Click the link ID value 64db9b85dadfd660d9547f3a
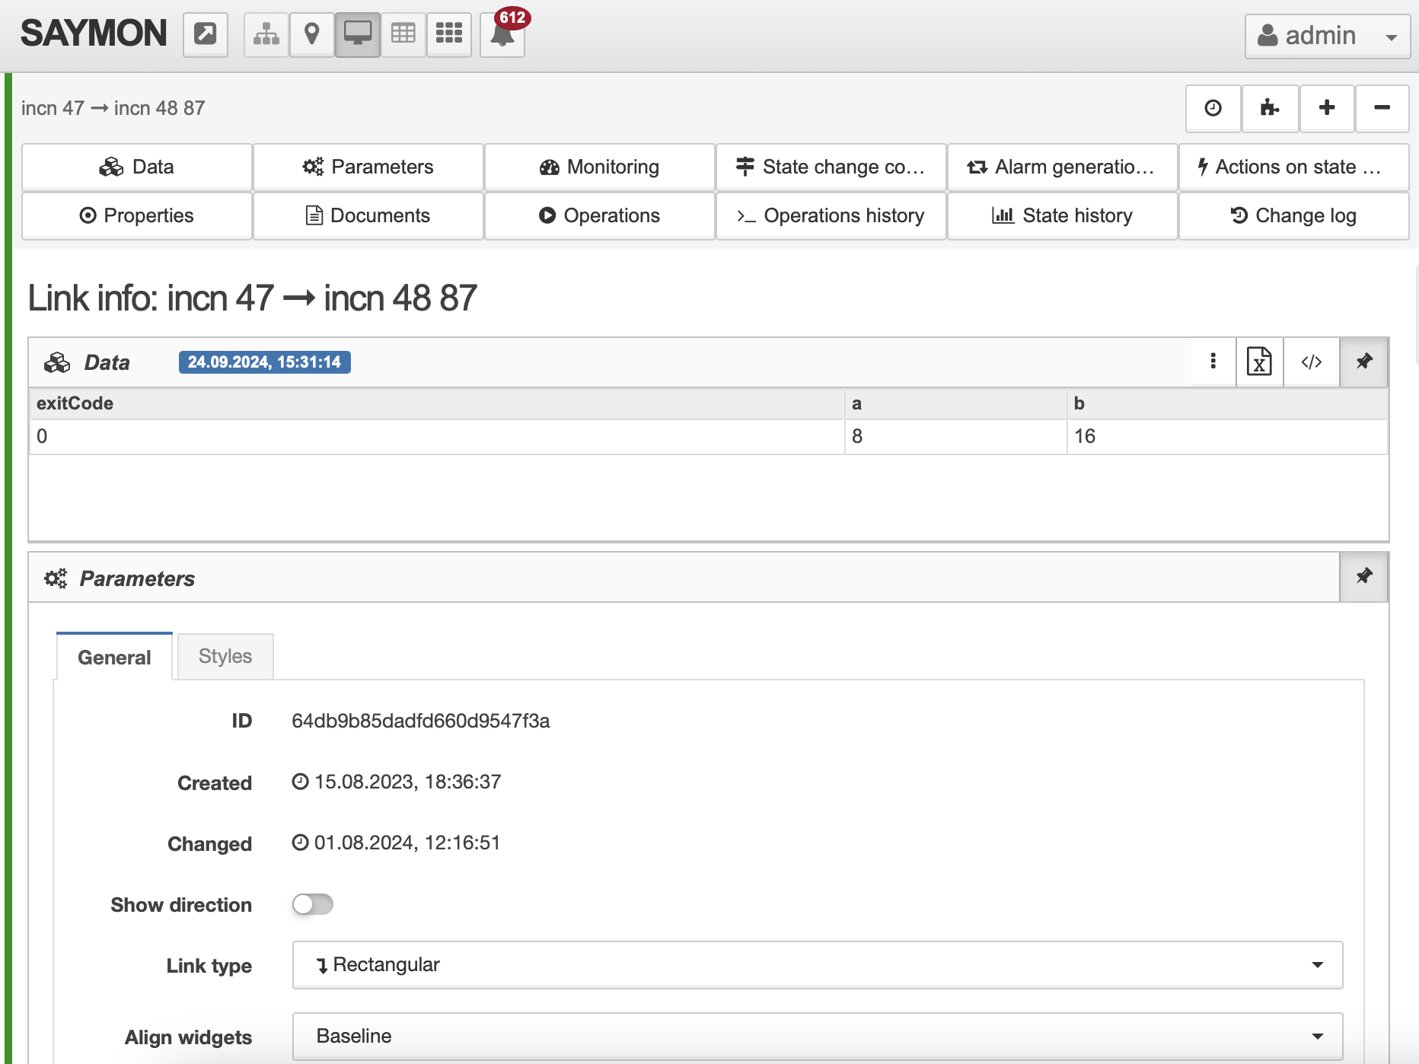The image size is (1419, 1064). click(x=421, y=721)
